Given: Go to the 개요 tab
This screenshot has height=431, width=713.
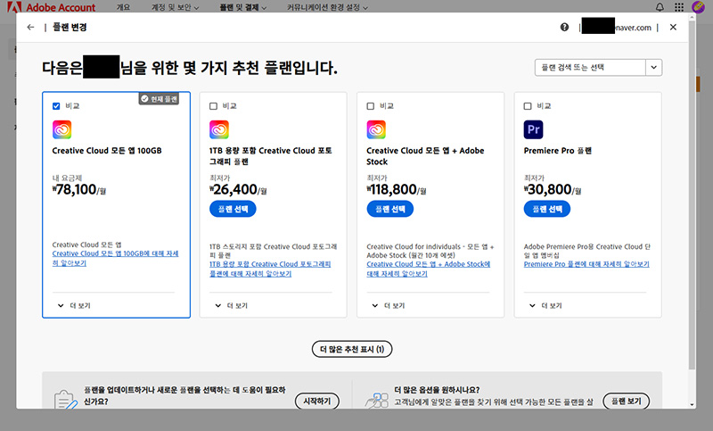Looking at the screenshot, I should click(x=123, y=8).
